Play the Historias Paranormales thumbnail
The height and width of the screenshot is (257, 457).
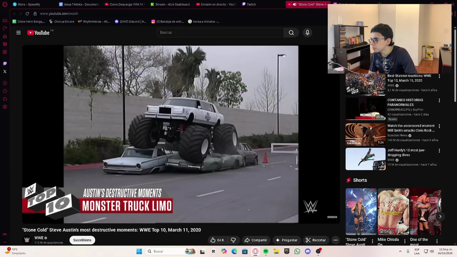point(365,109)
